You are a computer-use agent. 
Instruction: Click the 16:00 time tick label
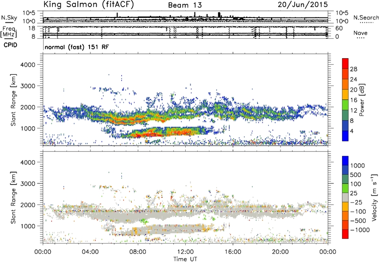pos(233,252)
